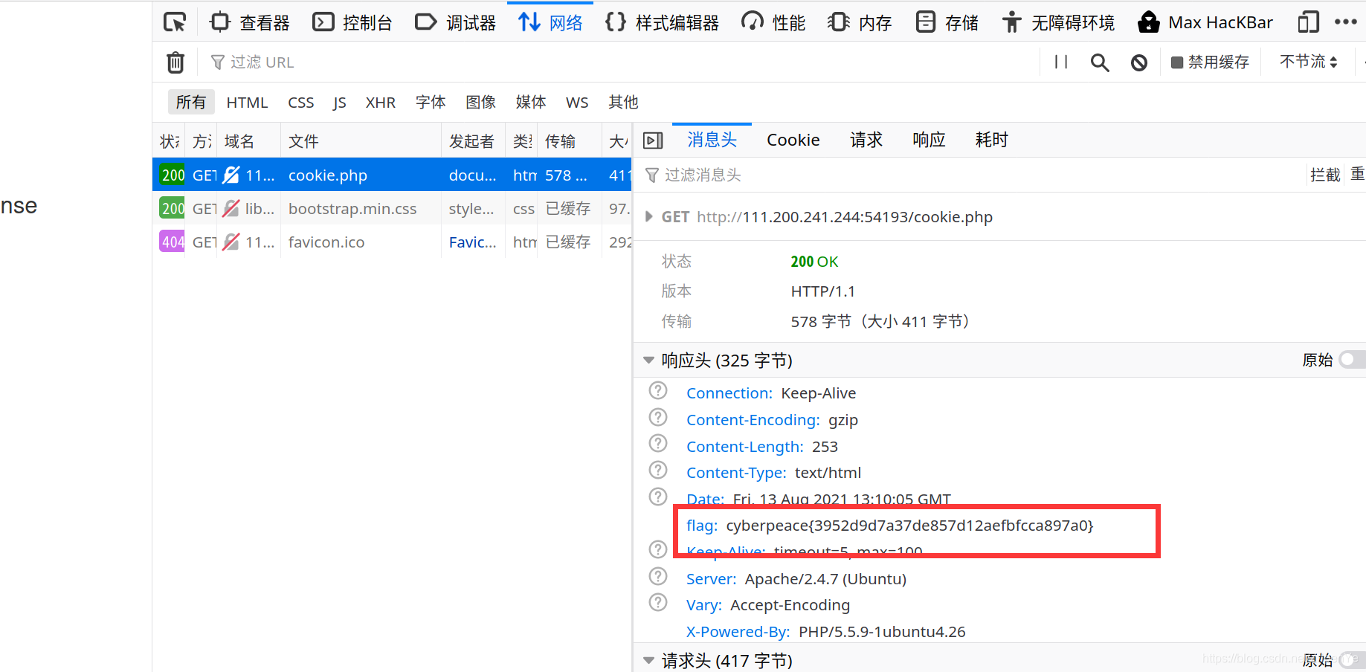Filter requests by CSS type
This screenshot has width=1366, height=672.
pos(301,103)
